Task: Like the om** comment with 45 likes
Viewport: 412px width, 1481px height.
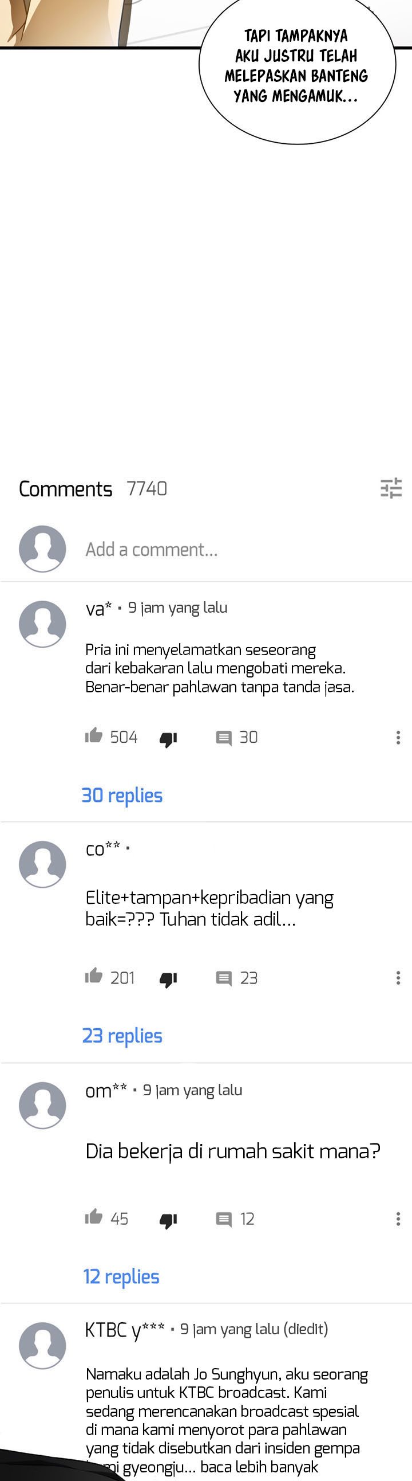Action: pyautogui.click(x=93, y=1217)
